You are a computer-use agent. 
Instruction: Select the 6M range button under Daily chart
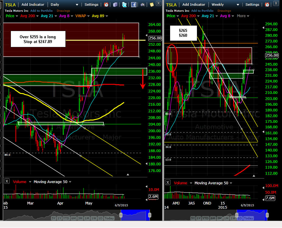[x=73, y=218]
